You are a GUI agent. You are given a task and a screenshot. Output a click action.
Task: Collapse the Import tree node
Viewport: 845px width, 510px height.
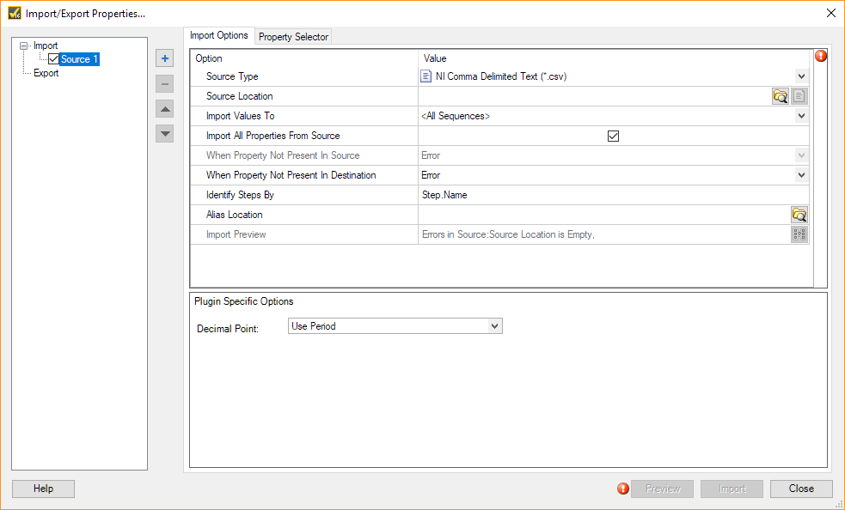24,46
